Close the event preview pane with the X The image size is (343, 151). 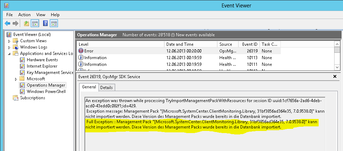point(335,76)
